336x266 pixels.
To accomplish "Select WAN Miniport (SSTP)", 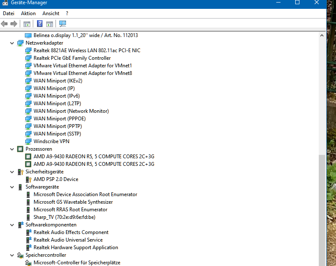I will (x=57, y=134).
